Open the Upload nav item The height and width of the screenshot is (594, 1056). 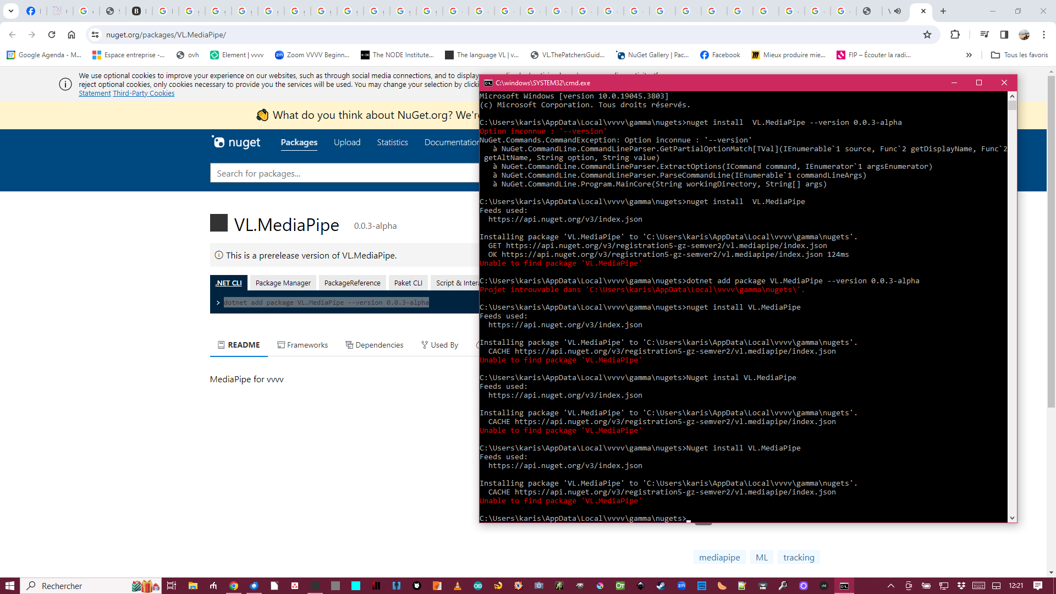[347, 142]
